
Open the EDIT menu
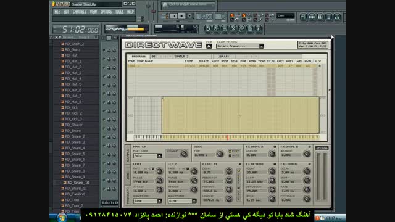(66, 12)
